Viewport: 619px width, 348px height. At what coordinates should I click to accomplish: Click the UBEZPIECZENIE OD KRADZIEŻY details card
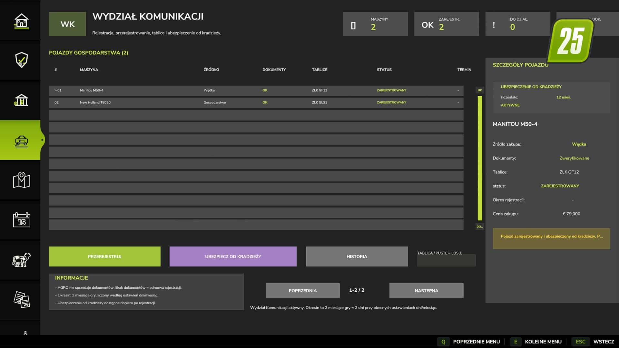click(551, 98)
